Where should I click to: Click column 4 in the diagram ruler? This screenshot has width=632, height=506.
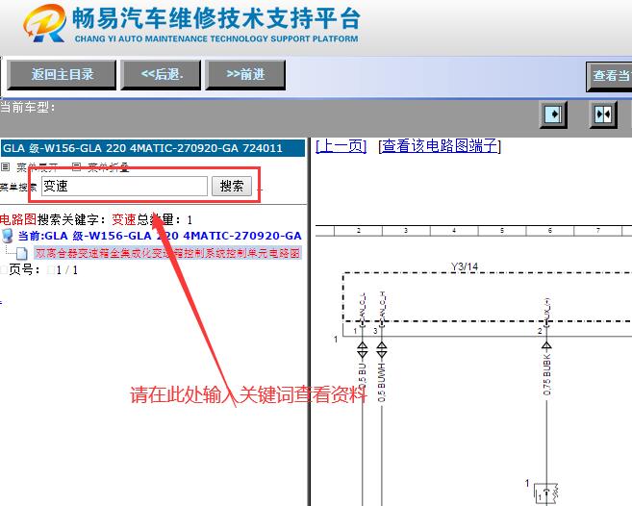pos(454,231)
